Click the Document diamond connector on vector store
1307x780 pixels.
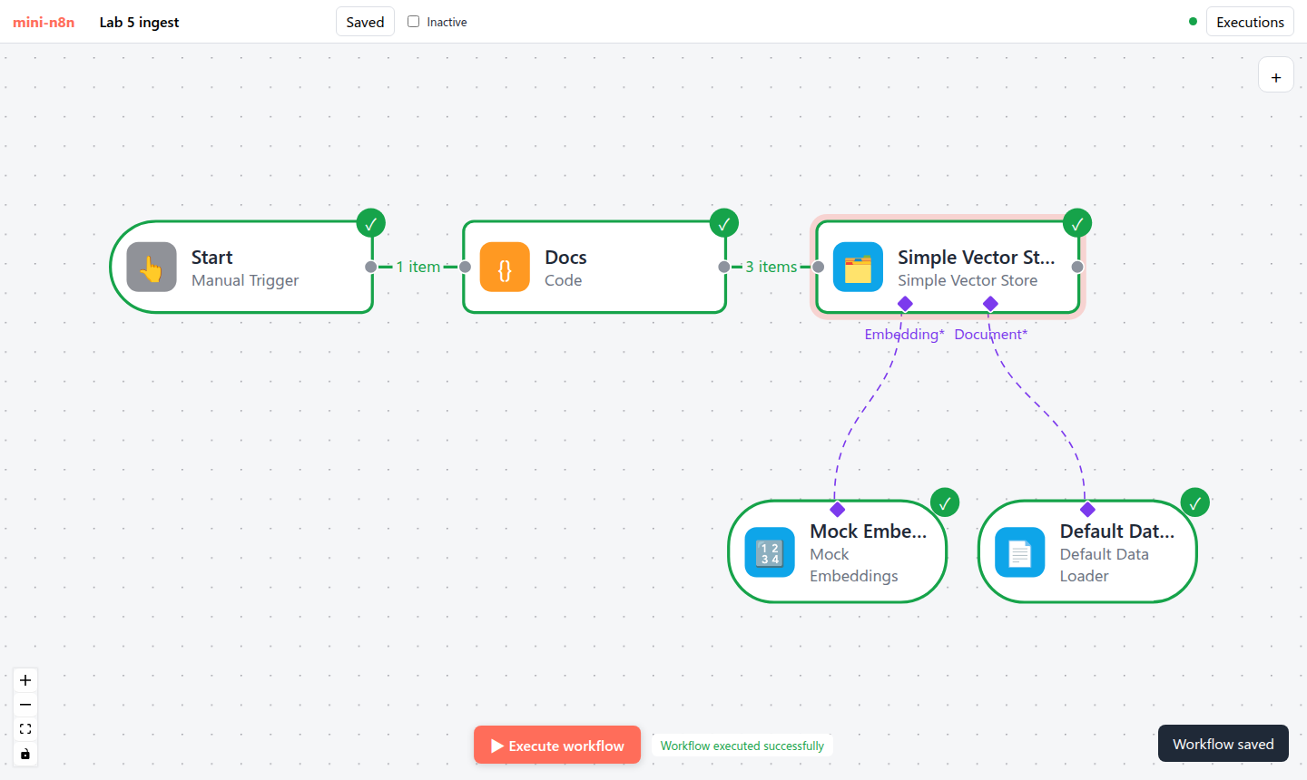pos(990,303)
